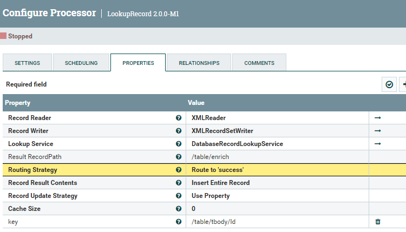
Task: Switch to the Settings tab
Action: [27, 63]
